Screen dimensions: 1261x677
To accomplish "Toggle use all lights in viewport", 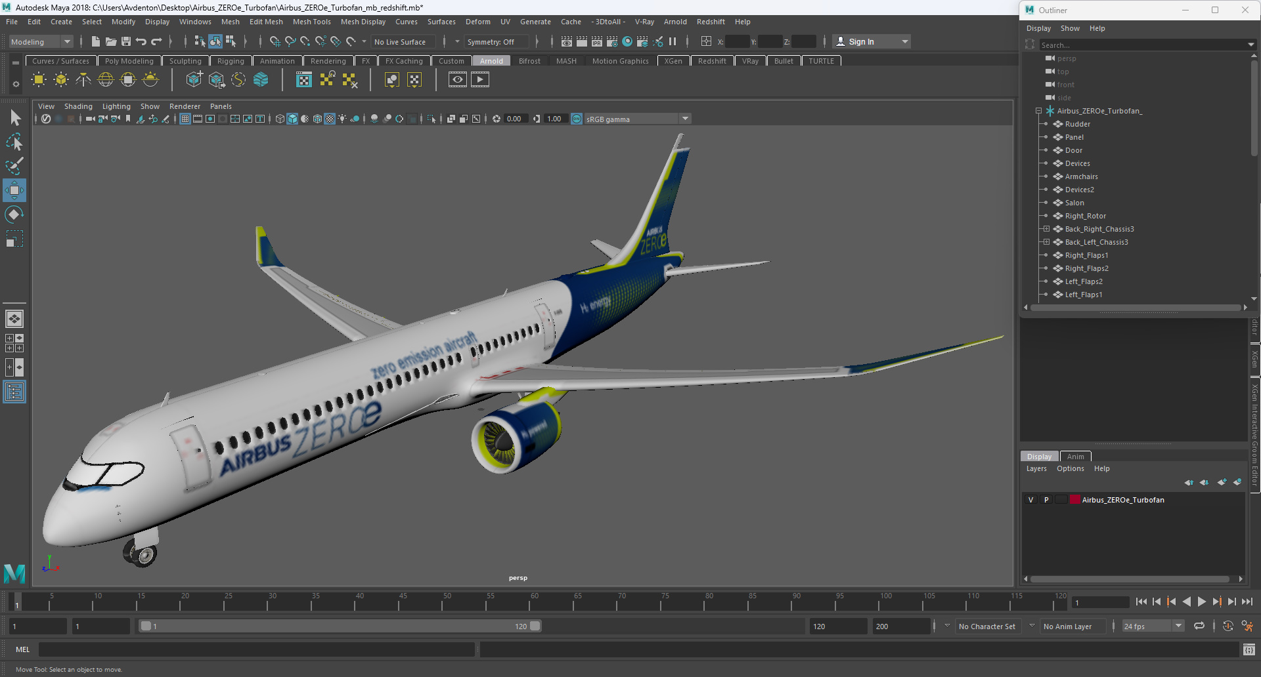I will point(342,119).
